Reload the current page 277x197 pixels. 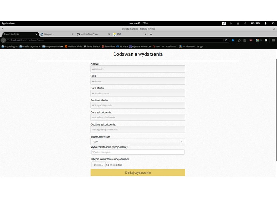coord(226,40)
